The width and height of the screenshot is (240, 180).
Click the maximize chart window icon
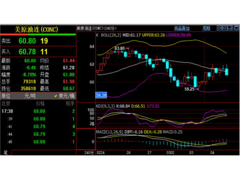click(236, 28)
